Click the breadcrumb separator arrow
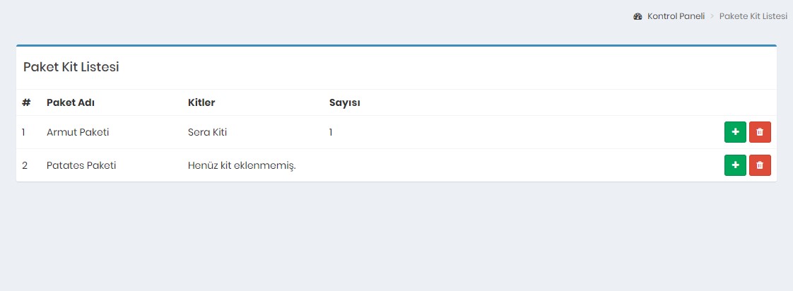 coord(712,16)
